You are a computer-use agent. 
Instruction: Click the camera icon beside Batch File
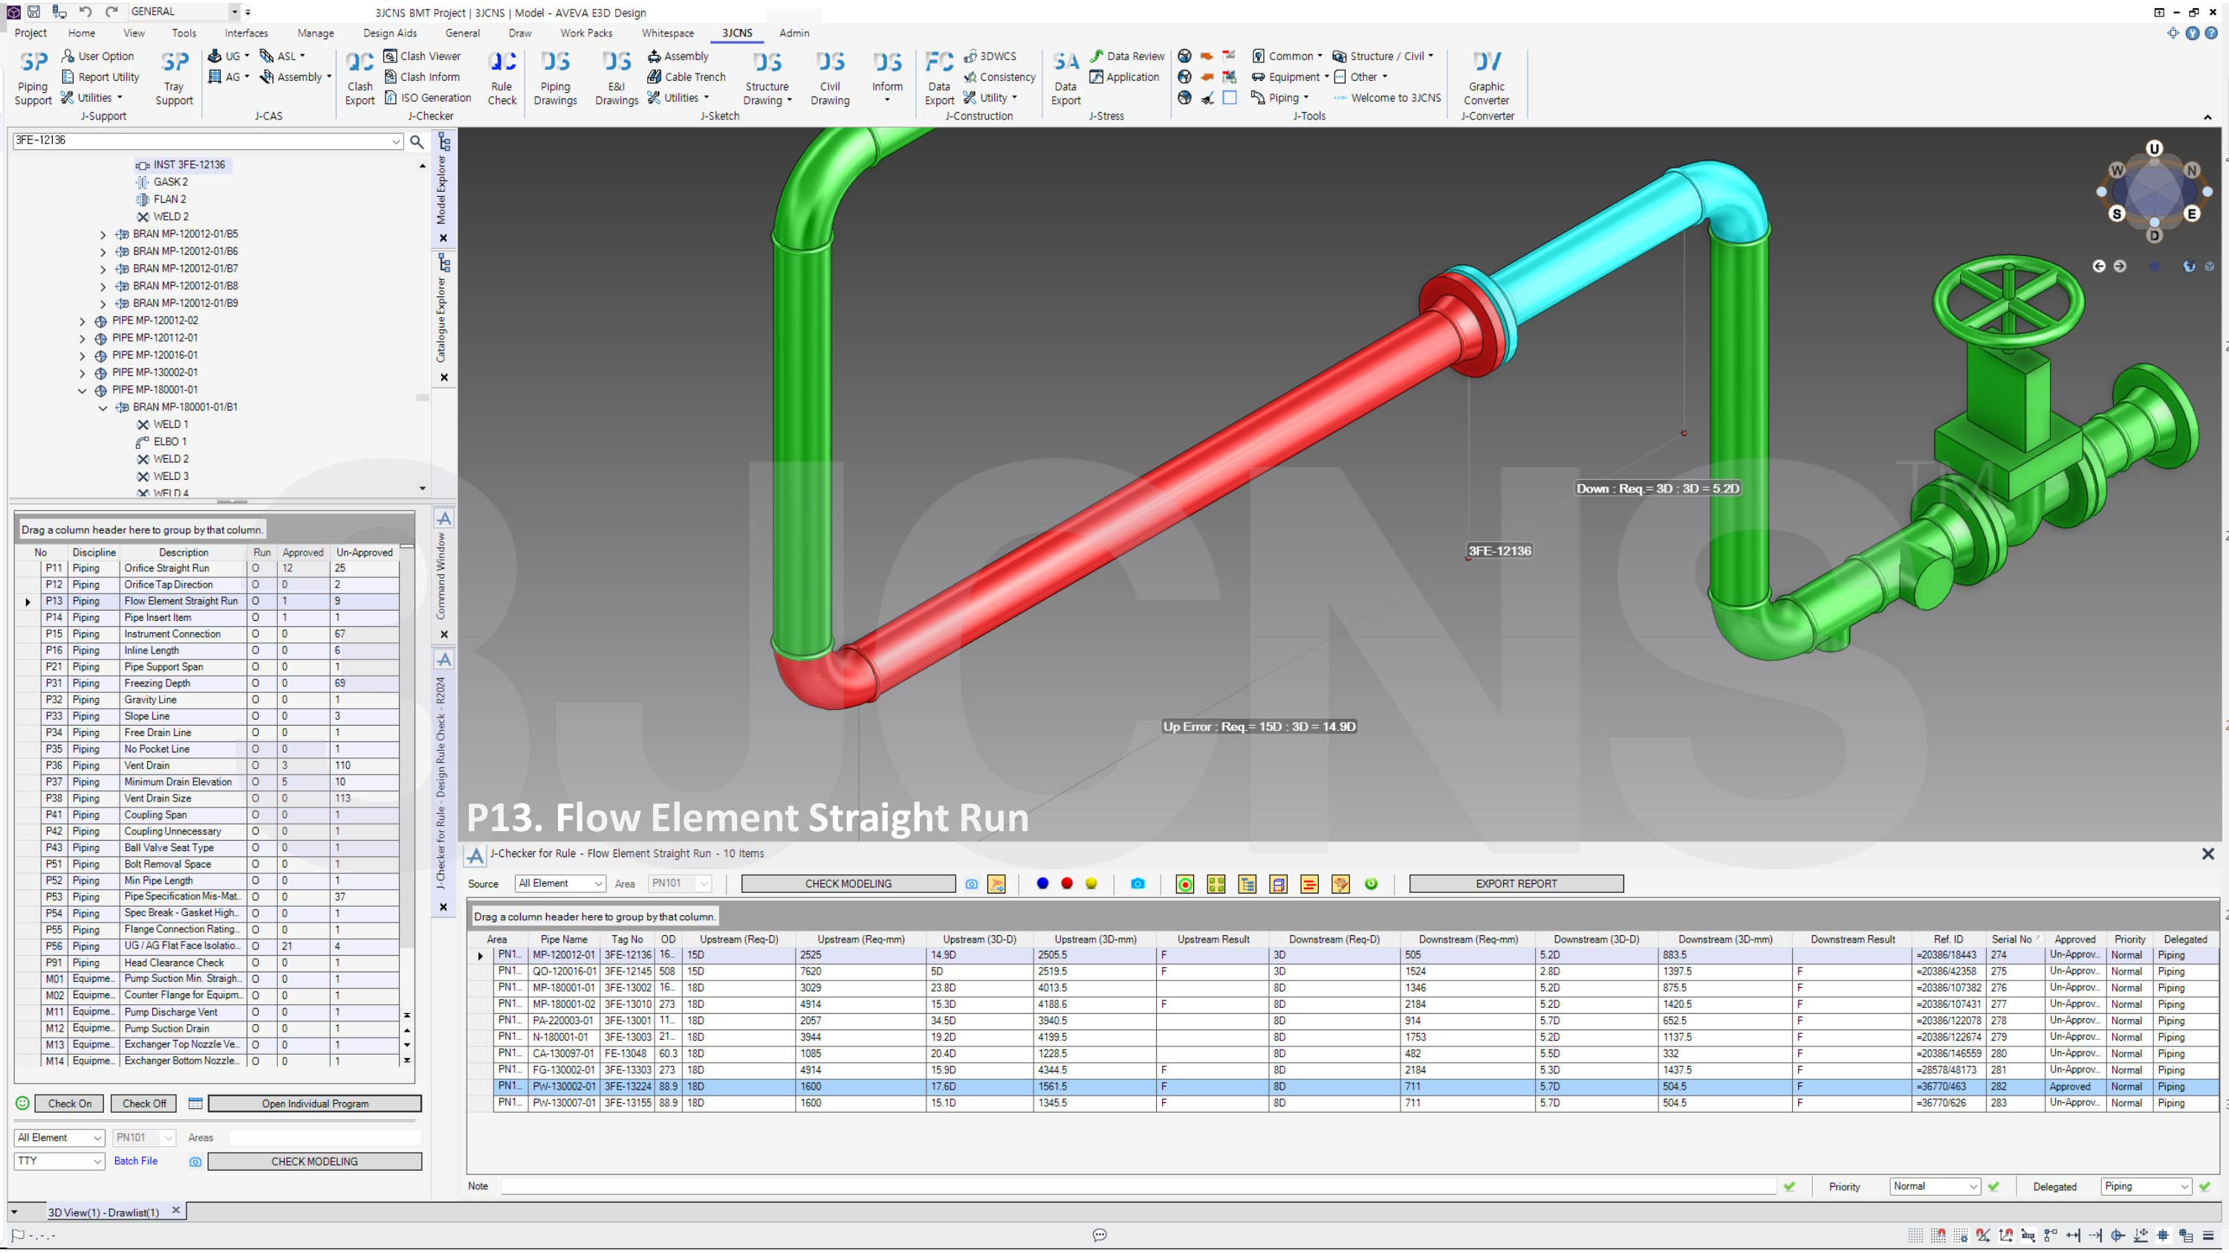click(195, 1162)
